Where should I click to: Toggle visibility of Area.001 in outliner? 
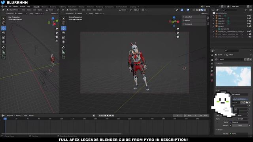[x=247, y=19]
